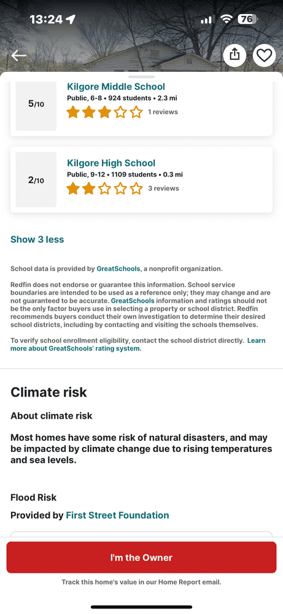The image size is (283, 614).
Task: Tap Kilgore Middle School 5/10 rating box
Action: pos(36,104)
